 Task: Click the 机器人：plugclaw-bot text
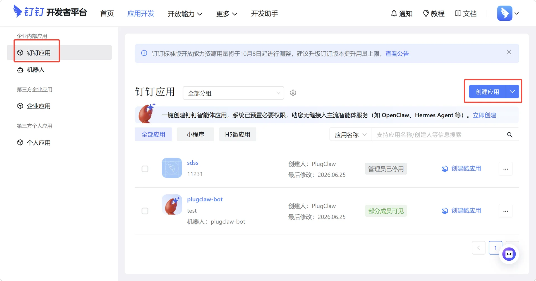click(216, 222)
